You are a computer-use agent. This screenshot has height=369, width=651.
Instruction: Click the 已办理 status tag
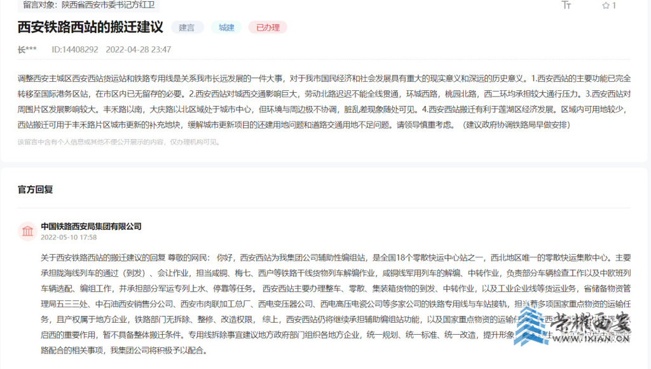[x=268, y=27]
